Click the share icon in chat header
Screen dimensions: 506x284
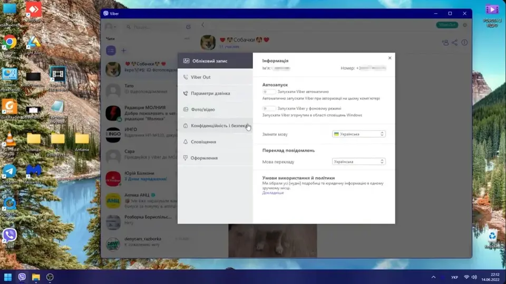click(455, 43)
